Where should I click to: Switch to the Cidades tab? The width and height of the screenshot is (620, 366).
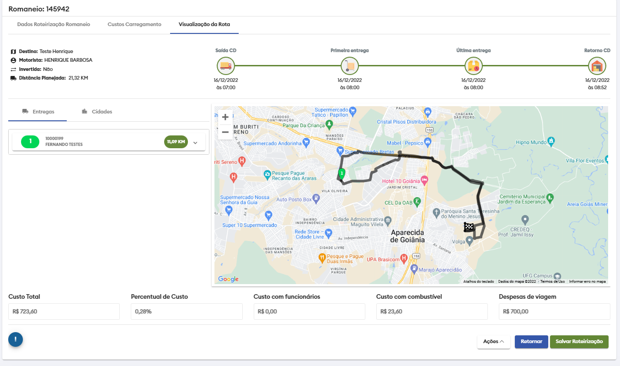[x=96, y=112]
